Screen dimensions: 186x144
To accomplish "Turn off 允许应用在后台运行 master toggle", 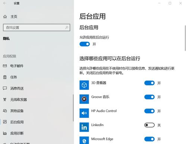I will pos(85,44).
